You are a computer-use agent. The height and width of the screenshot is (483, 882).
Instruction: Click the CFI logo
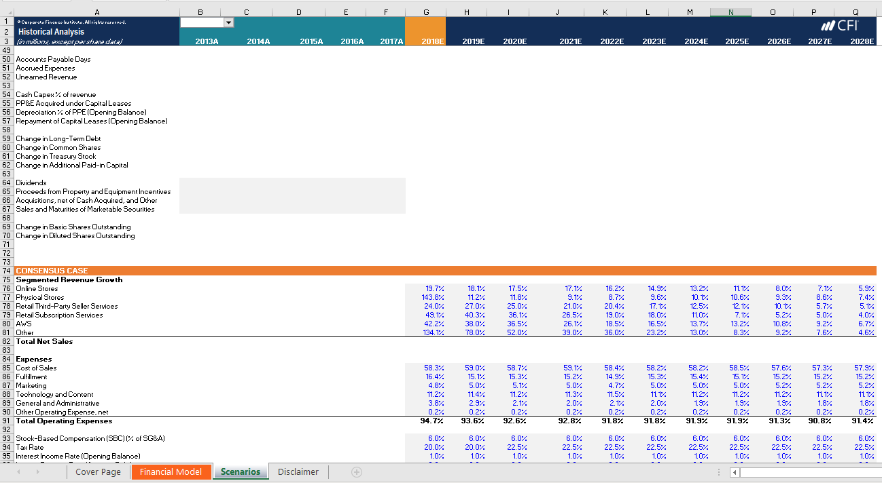click(x=841, y=26)
